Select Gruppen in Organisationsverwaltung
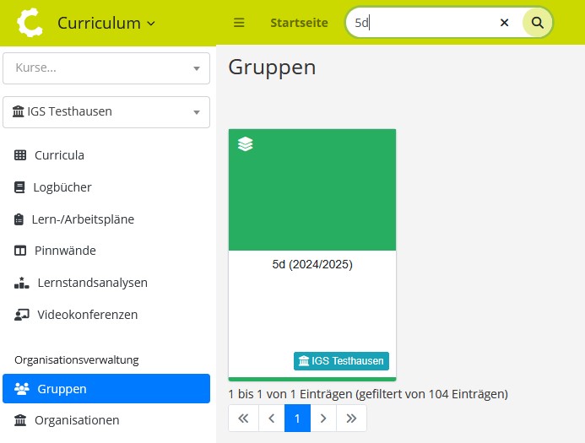 point(106,388)
